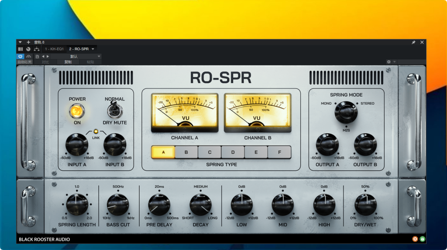Go to previous preset with left arrow

pyautogui.click(x=43, y=56)
